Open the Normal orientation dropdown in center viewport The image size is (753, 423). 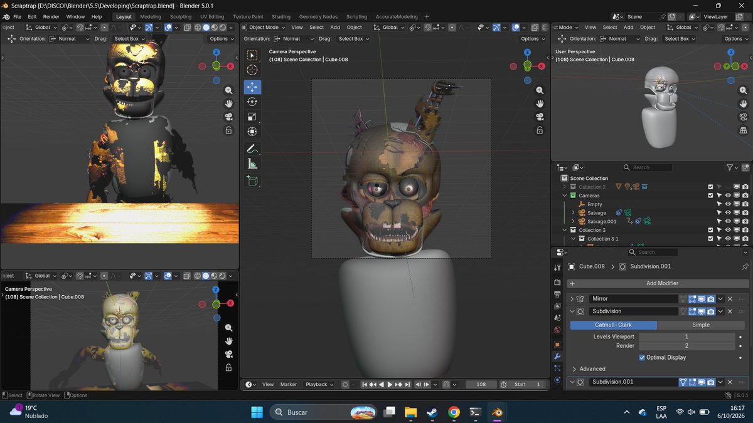[x=294, y=39]
